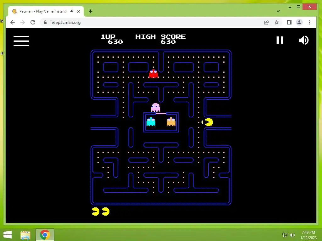Expand the tab search chevron
The width and height of the screenshot is (322, 241).
(x=278, y=11)
